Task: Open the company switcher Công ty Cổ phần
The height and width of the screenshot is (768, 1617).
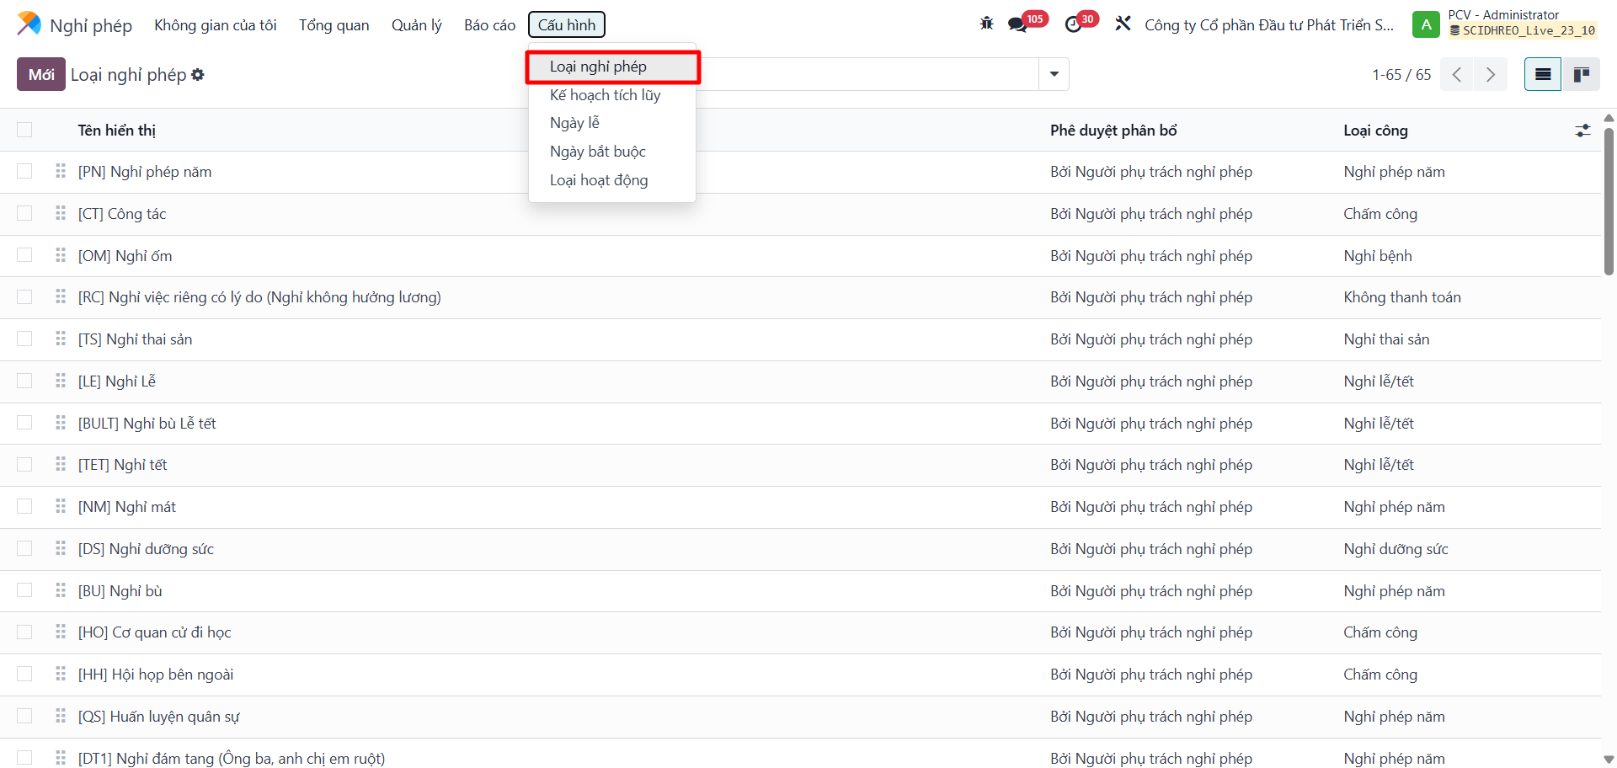Action: point(1269,24)
